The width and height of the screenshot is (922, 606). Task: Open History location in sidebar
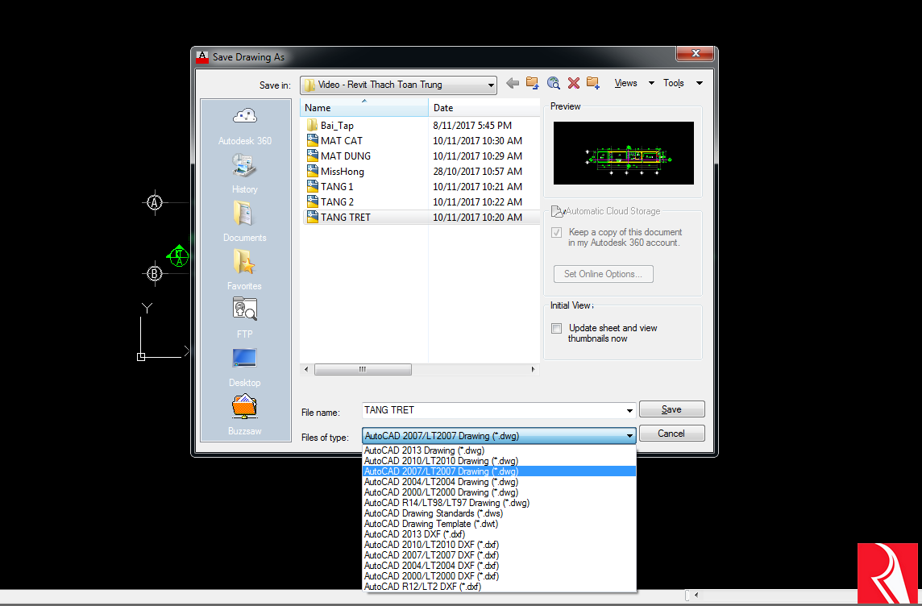(x=245, y=172)
